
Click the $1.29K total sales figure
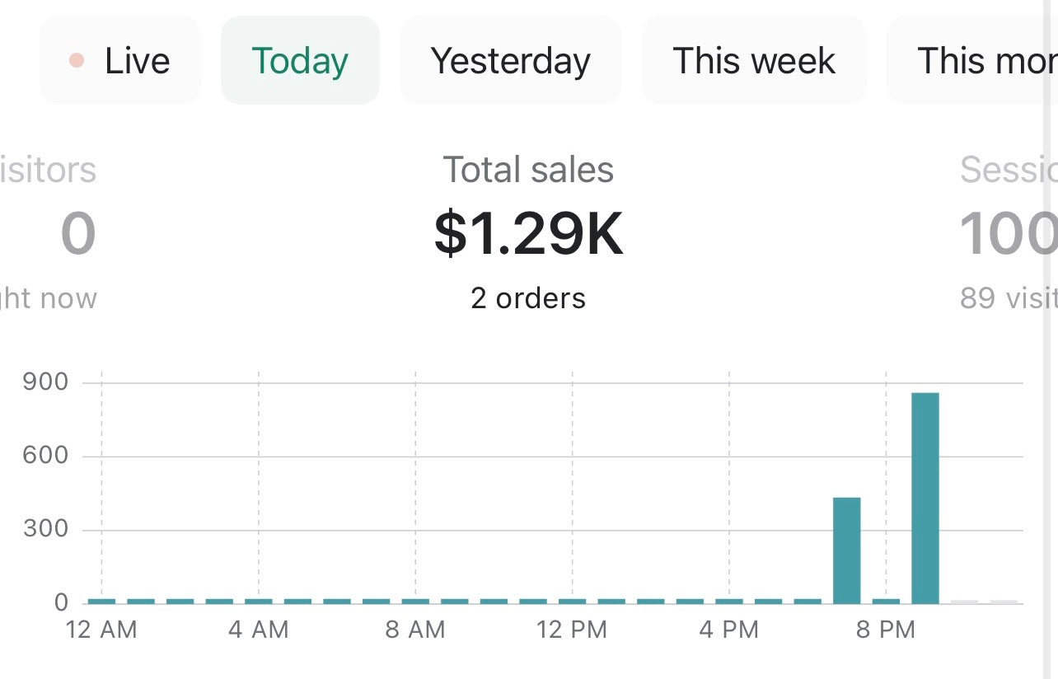[528, 234]
